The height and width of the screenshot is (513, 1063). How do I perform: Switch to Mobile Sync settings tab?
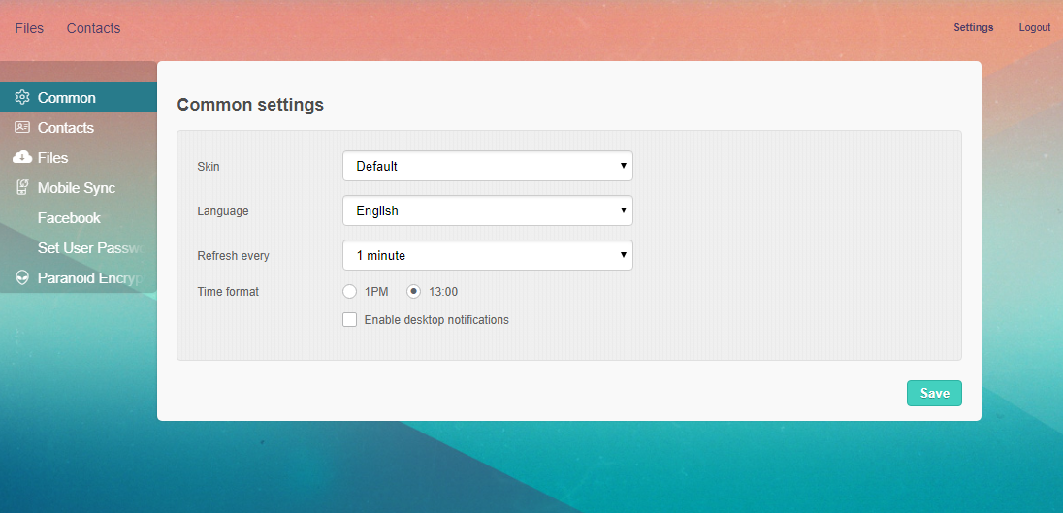click(x=77, y=188)
